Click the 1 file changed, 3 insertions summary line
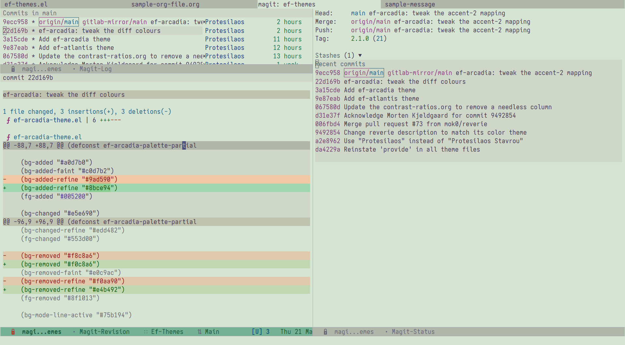The width and height of the screenshot is (625, 345). 87,112
